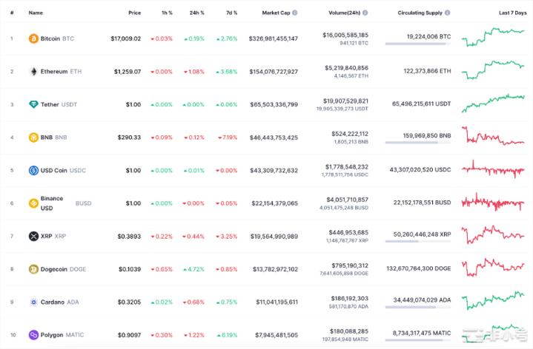
Task: Sort by Name column header
Action: [36, 13]
